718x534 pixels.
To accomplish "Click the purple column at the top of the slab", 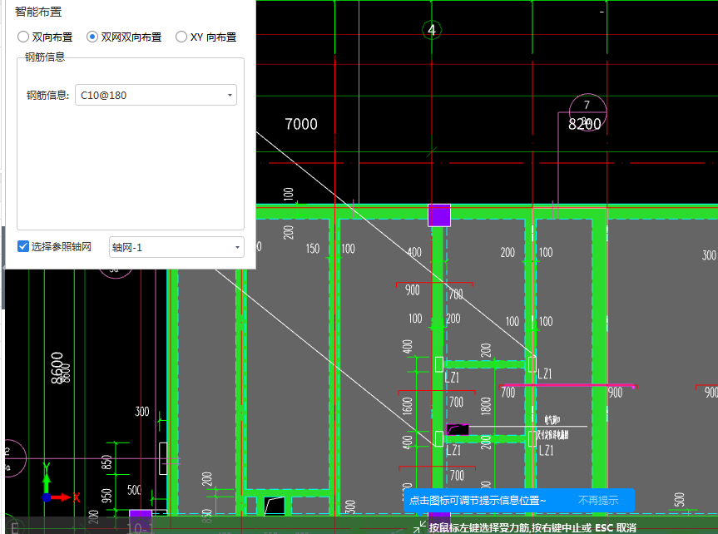I will click(x=439, y=215).
